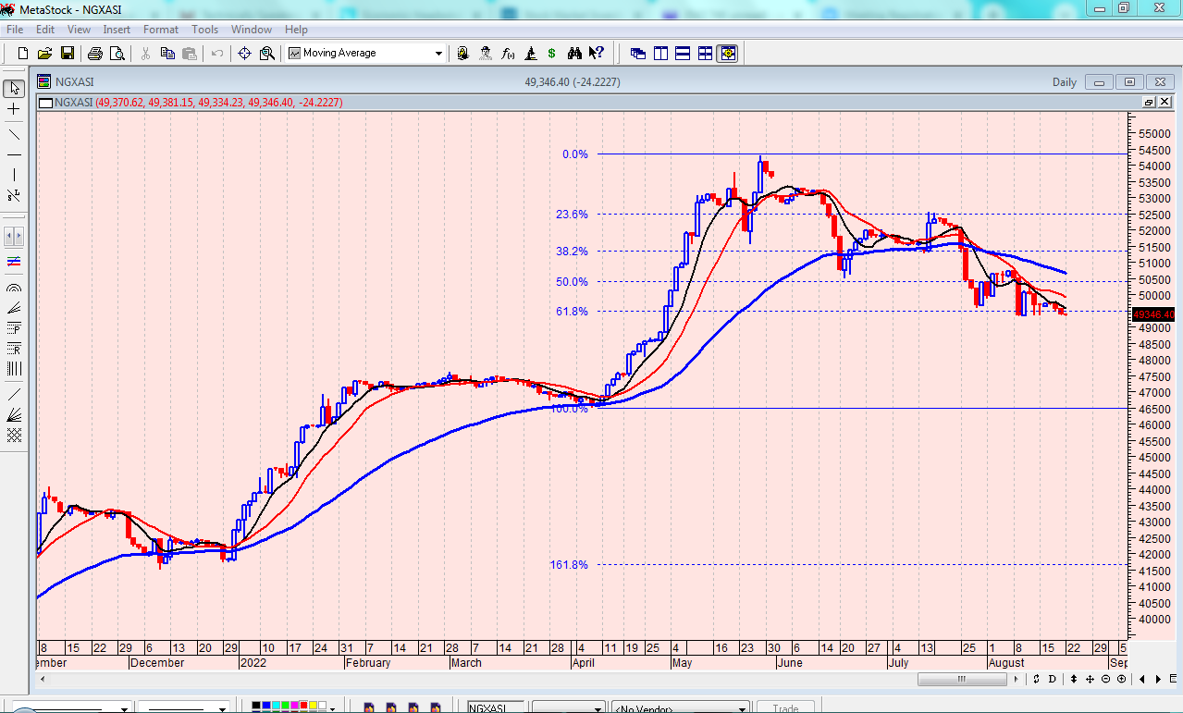Viewport: 1183px width, 713px height.
Task: Open the Moving Average indicator dropdown
Action: pyautogui.click(x=439, y=54)
